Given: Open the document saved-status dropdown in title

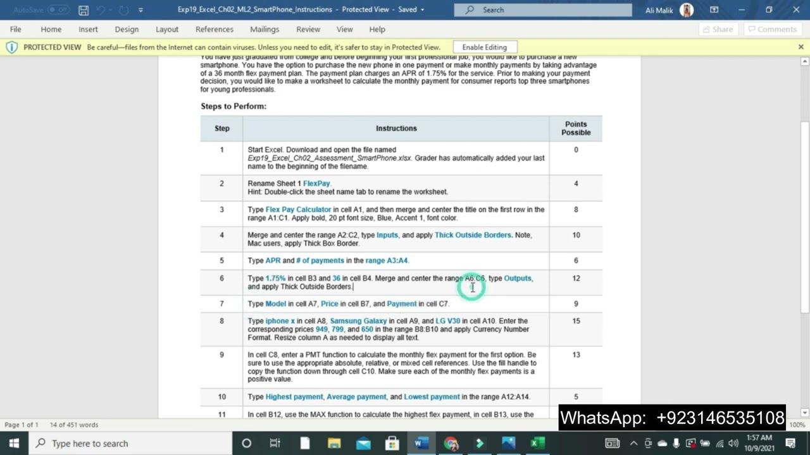Looking at the screenshot, I should [422, 10].
